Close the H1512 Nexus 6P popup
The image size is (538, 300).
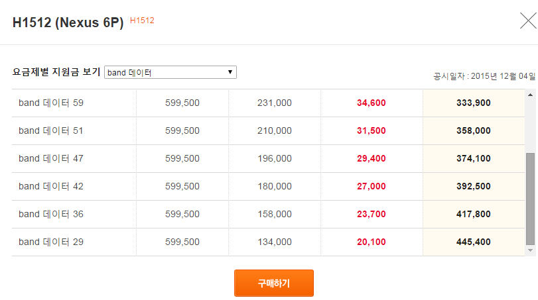527,22
